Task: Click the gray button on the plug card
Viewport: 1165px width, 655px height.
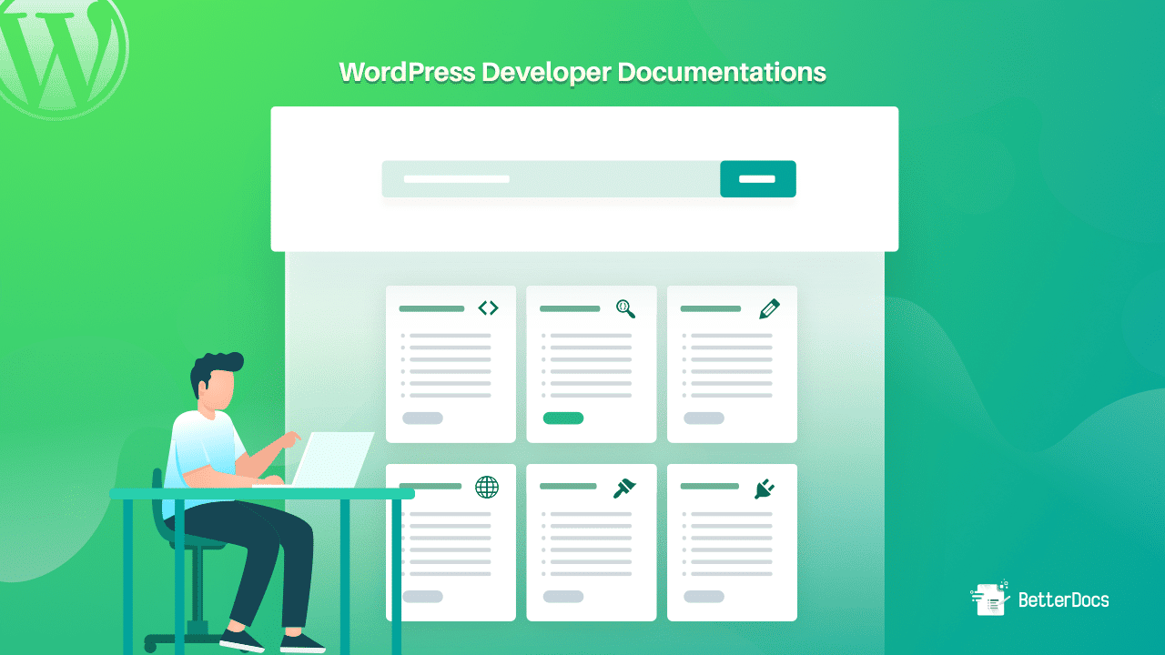Action: 704,597
